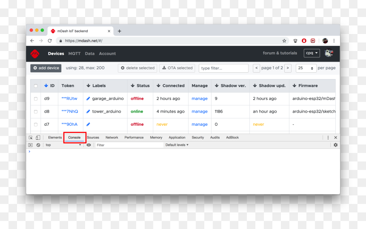Viewport: 366px width, 229px height.
Task: Tick the select-all checkbox in table header
Action: [x=36, y=86]
